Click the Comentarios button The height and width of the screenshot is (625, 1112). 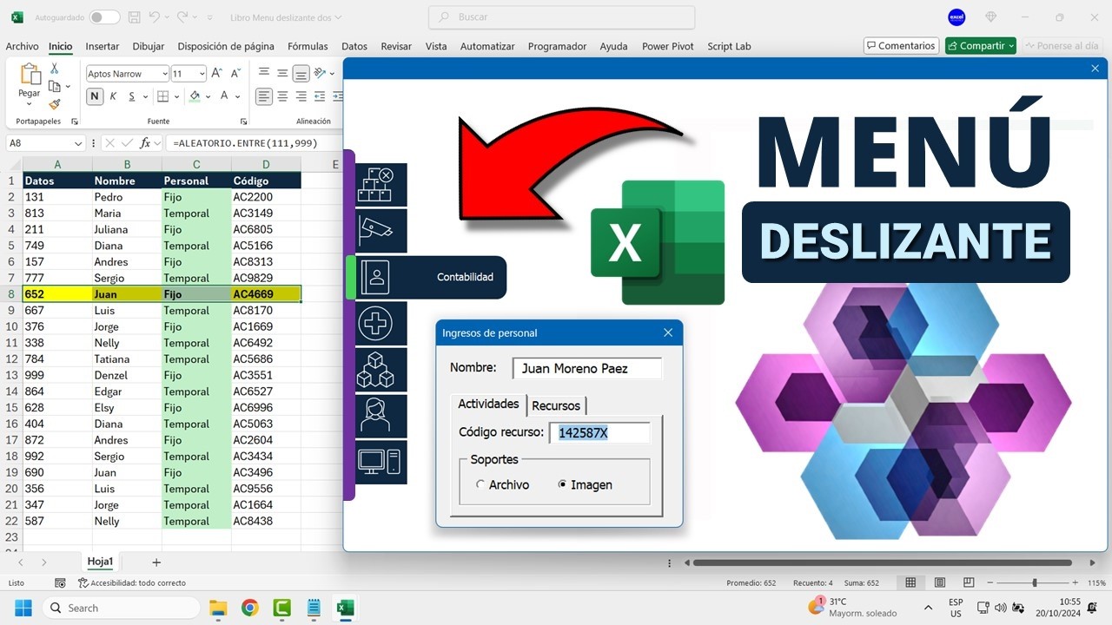pyautogui.click(x=901, y=46)
